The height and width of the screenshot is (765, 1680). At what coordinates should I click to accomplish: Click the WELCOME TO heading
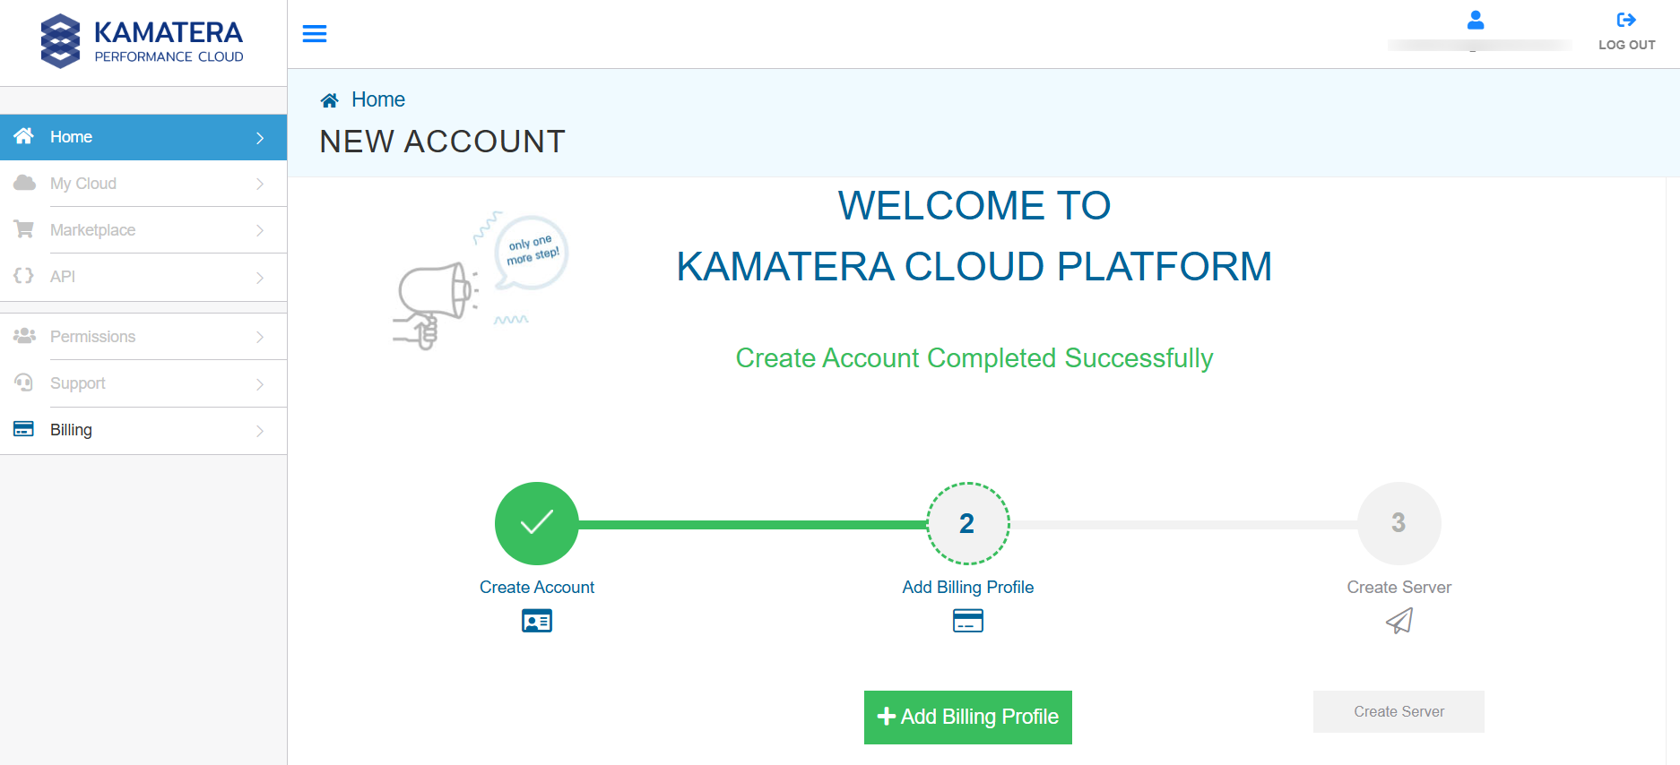point(974,206)
